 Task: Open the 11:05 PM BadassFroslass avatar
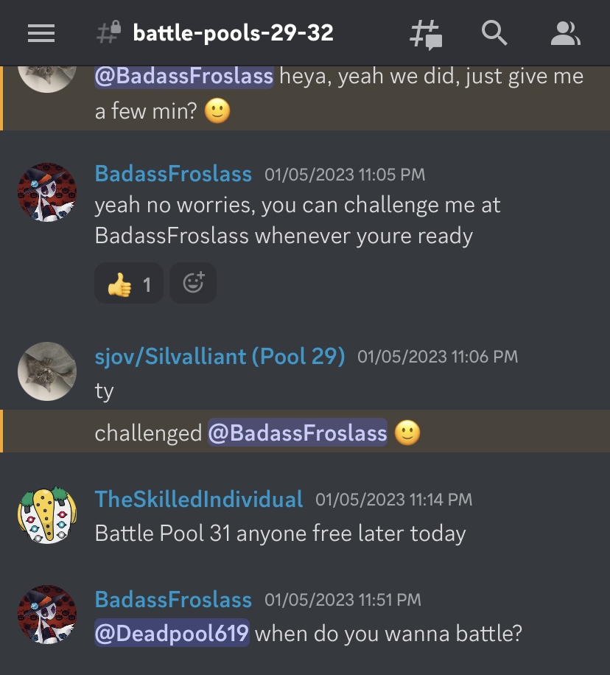click(47, 192)
